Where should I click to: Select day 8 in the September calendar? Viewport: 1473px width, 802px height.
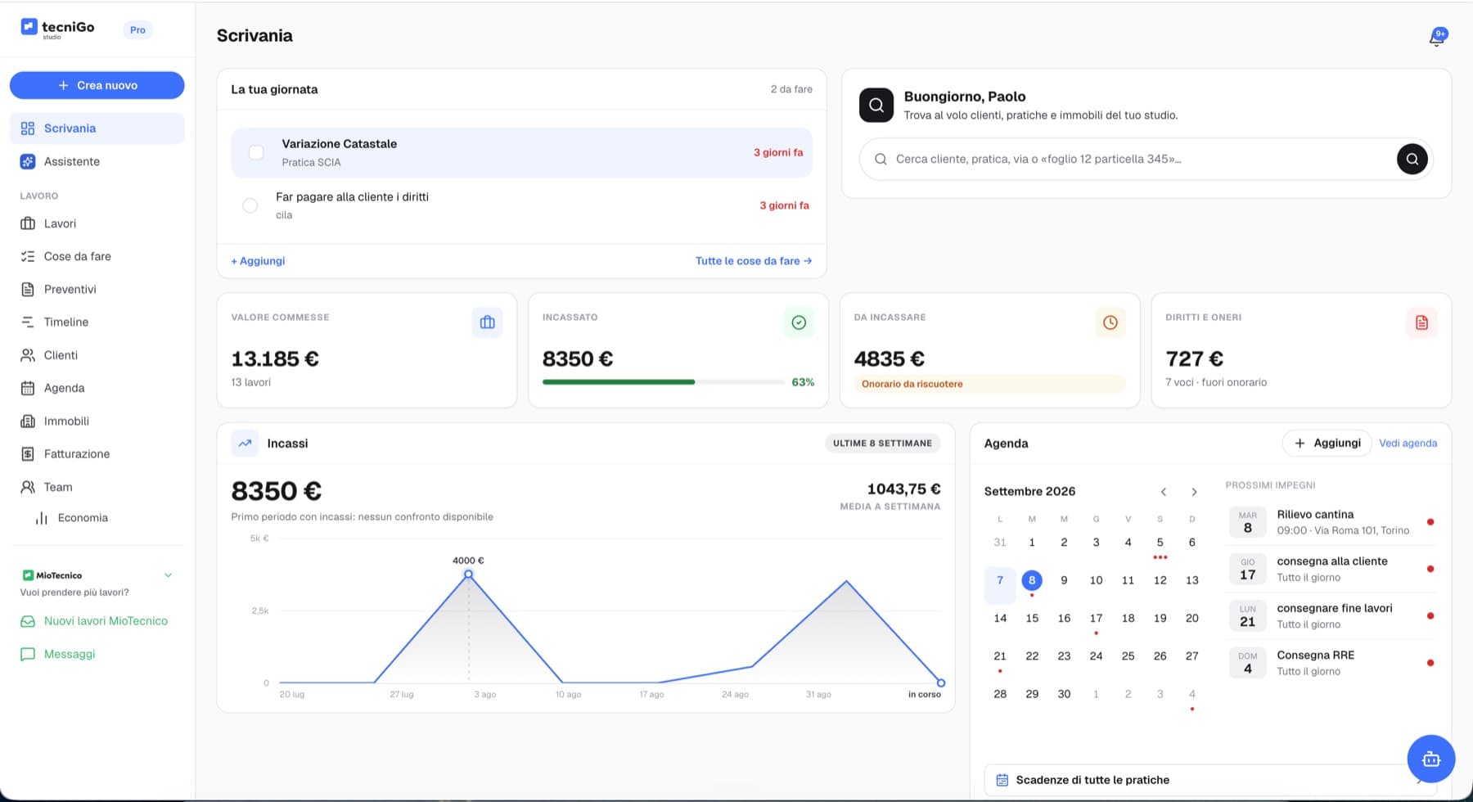tap(1032, 580)
